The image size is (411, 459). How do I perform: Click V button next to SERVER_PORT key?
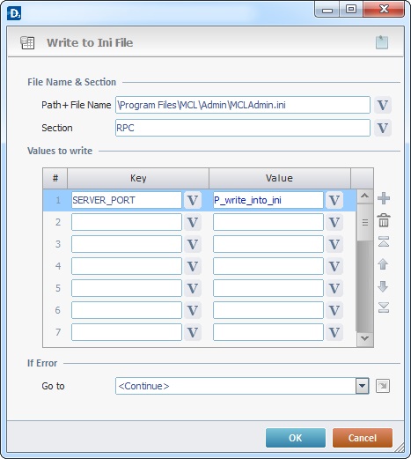click(x=193, y=200)
